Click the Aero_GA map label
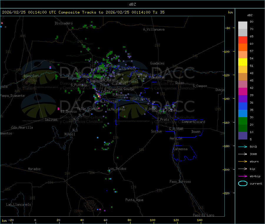 click(x=176, y=138)
